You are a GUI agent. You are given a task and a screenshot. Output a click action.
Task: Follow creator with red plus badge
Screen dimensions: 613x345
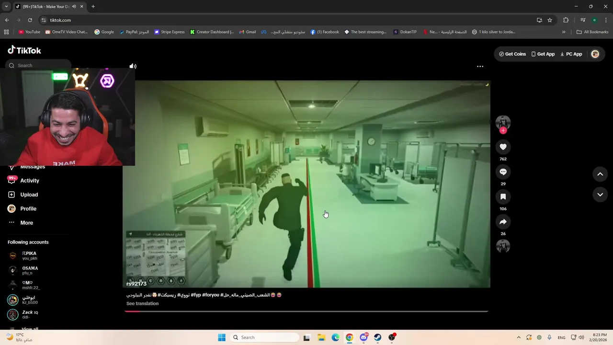click(503, 130)
